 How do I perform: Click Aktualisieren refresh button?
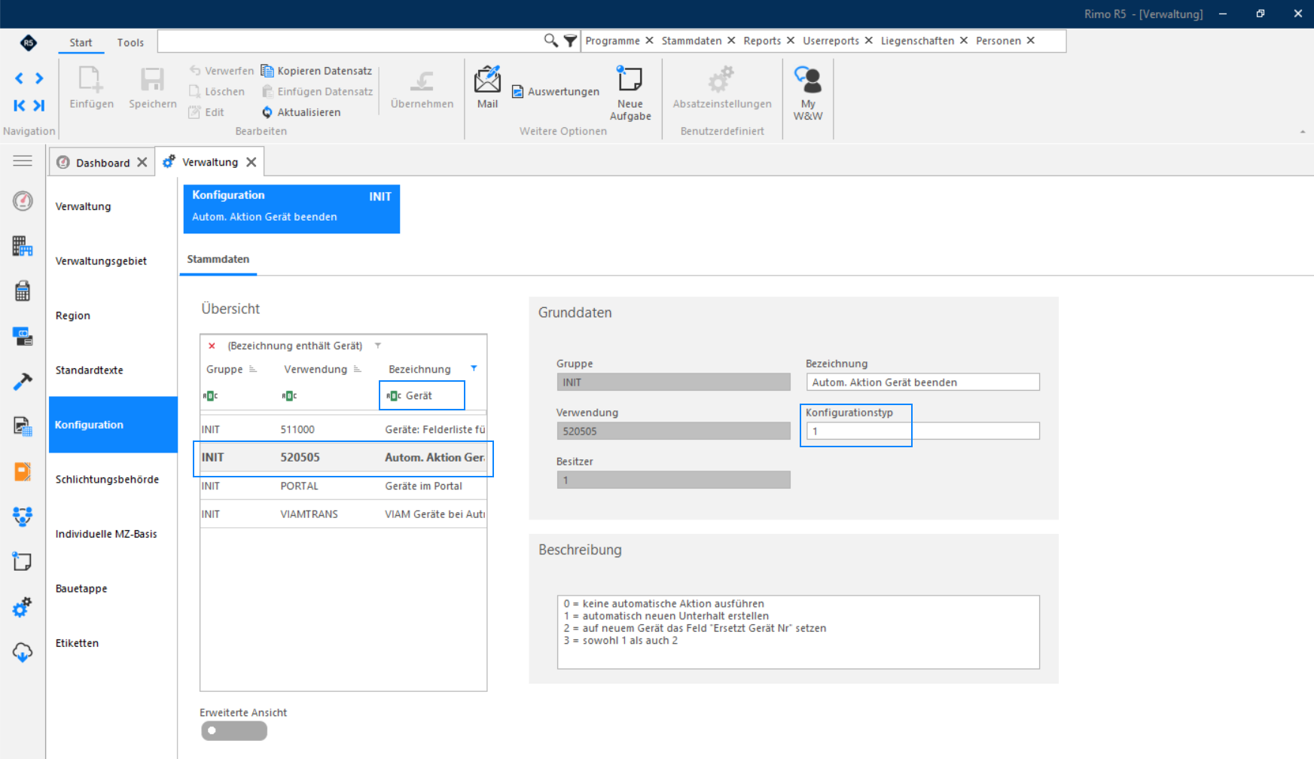coord(301,112)
